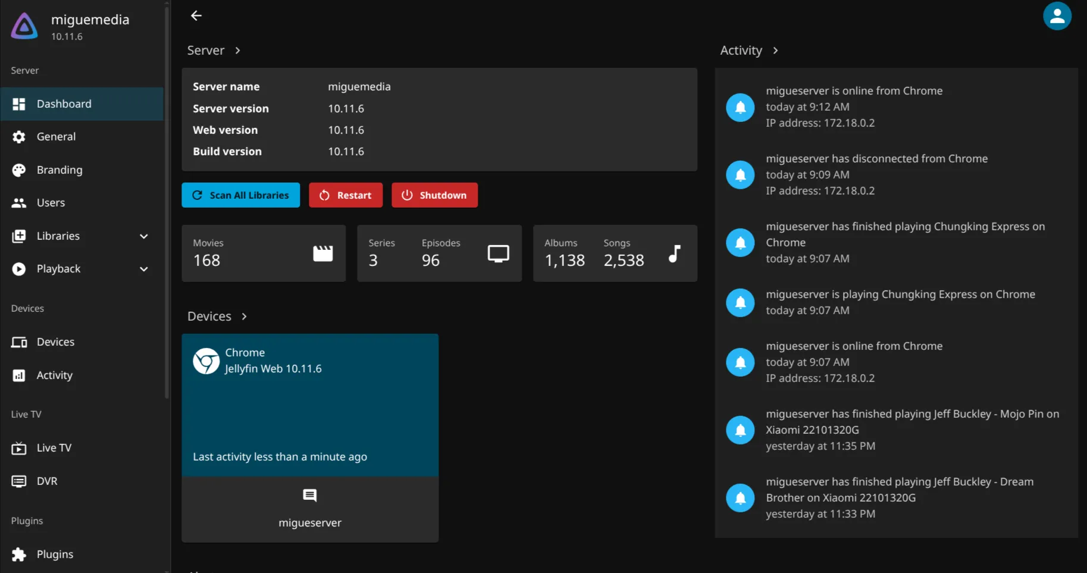
Task: Expand the Playback chevron
Action: click(144, 269)
